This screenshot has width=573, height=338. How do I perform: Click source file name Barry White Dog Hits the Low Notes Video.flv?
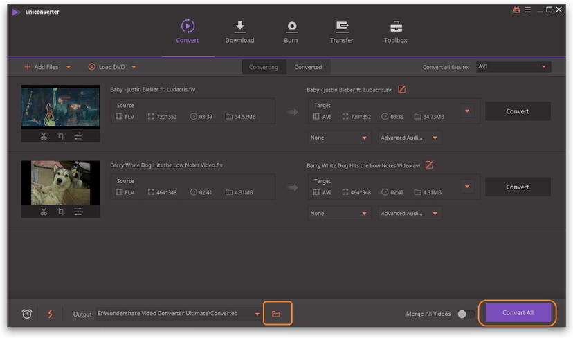[166, 165]
